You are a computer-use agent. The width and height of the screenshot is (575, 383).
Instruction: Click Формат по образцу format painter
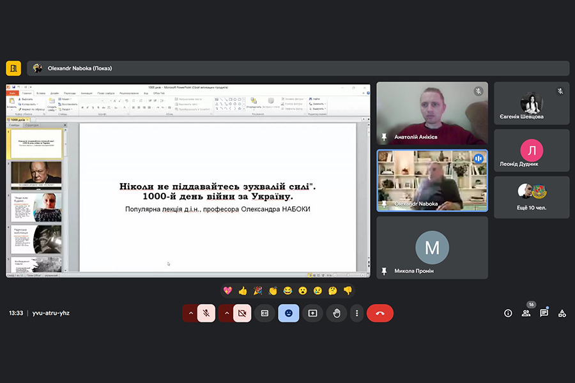click(31, 109)
